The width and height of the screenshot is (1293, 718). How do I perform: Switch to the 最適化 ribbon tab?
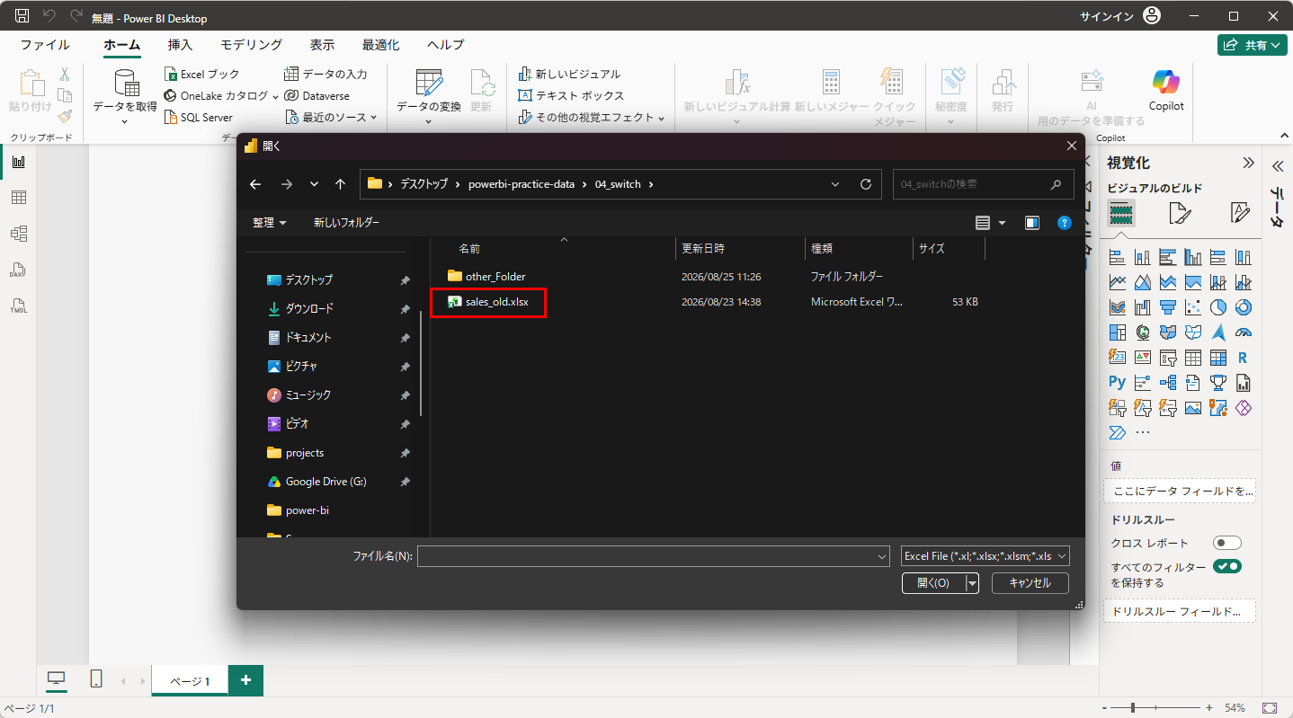point(381,45)
